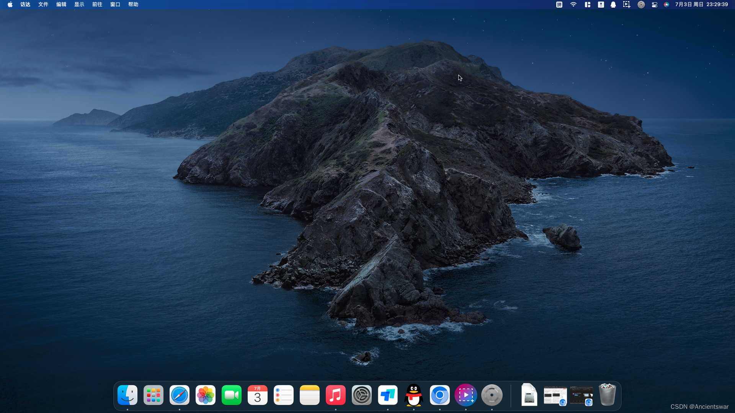Open Finder from the Dock
The height and width of the screenshot is (413, 735).
(127, 395)
